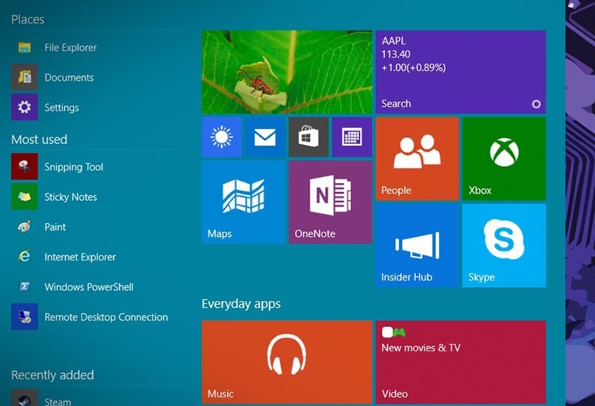Viewport: 595px width, 406px height.
Task: Click the Paint palette icon
Action: (24, 227)
